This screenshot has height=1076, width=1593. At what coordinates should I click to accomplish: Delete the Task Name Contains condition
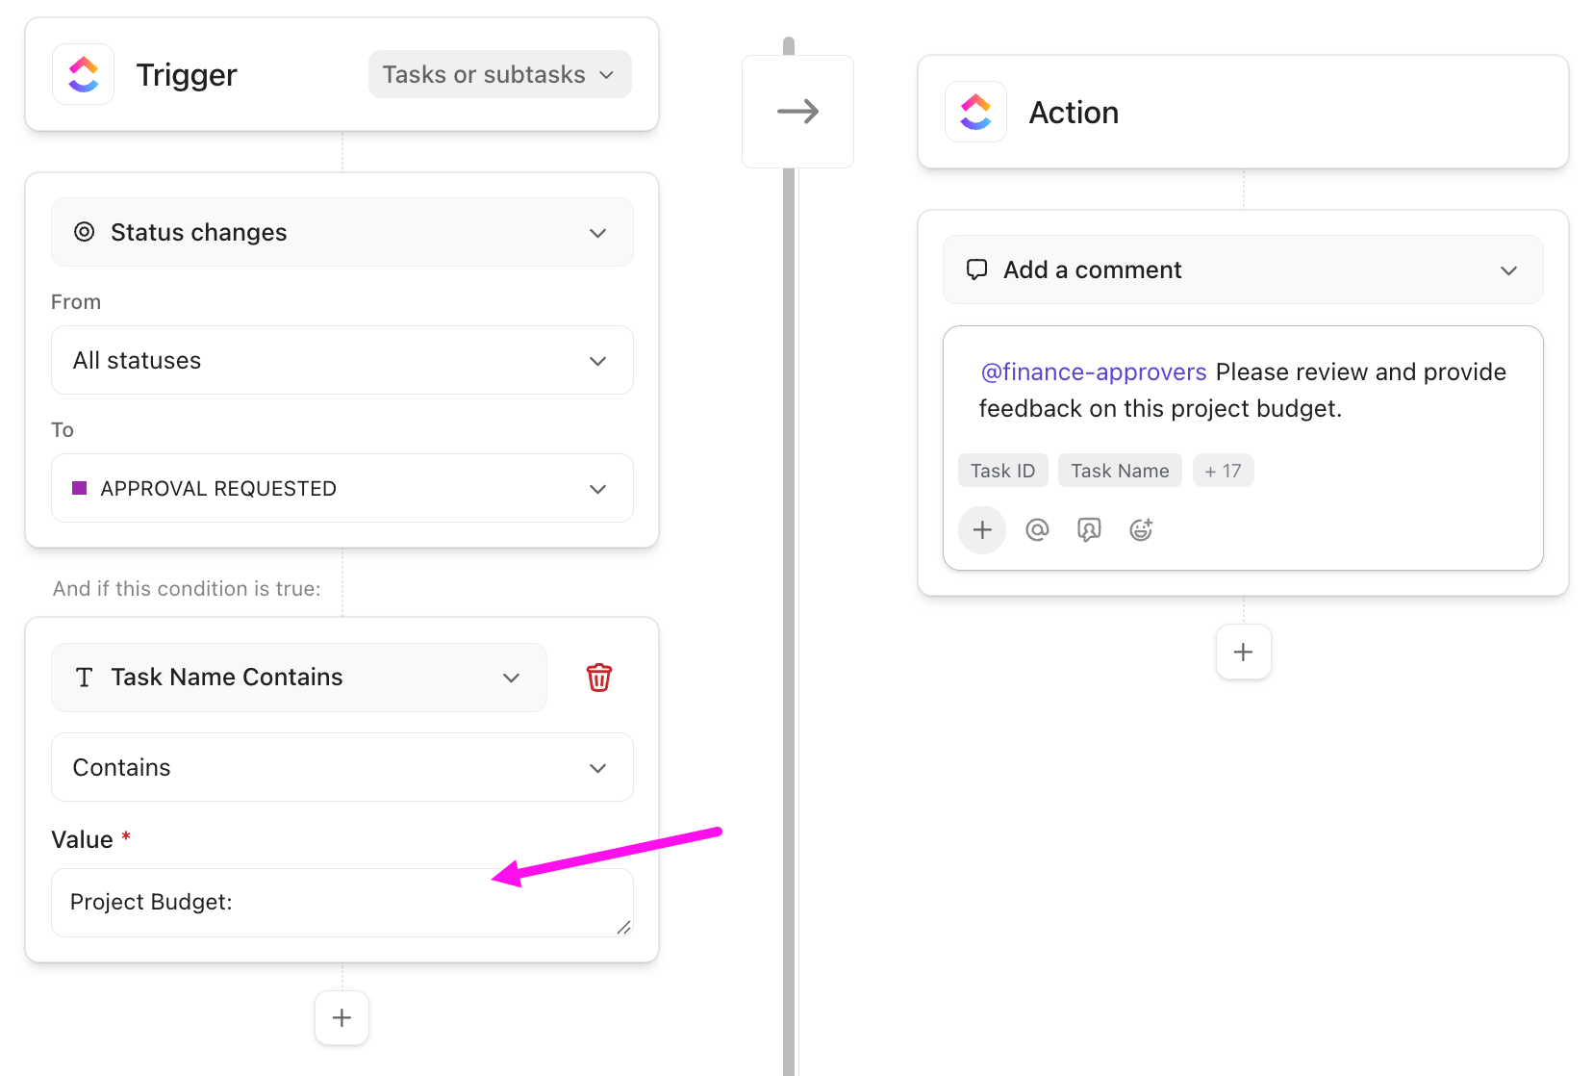point(598,678)
